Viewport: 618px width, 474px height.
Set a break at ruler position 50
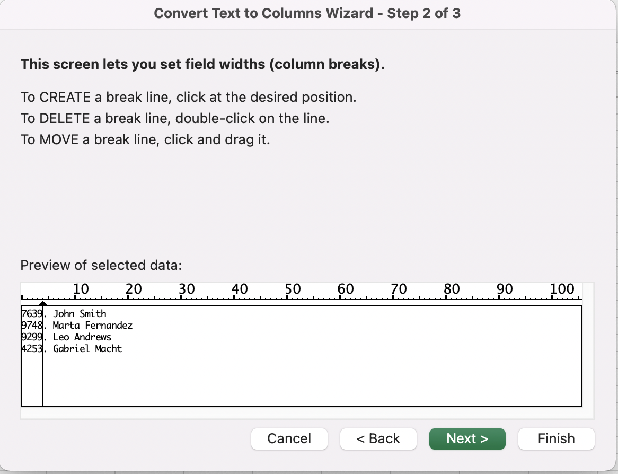(287, 296)
